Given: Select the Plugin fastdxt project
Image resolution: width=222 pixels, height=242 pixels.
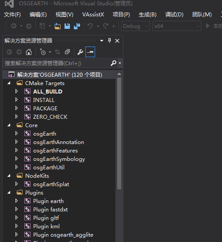Looking at the screenshot, I should pos(50,210).
